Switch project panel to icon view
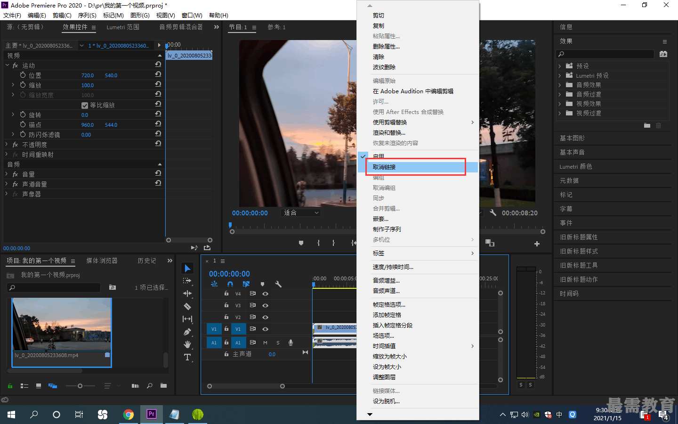Viewport: 678px width, 424px height. coord(39,386)
